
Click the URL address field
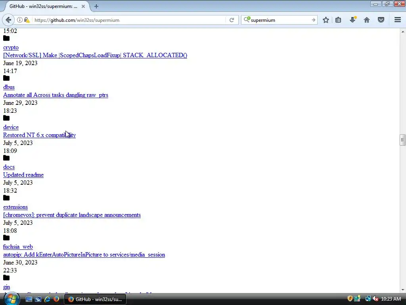click(130, 20)
